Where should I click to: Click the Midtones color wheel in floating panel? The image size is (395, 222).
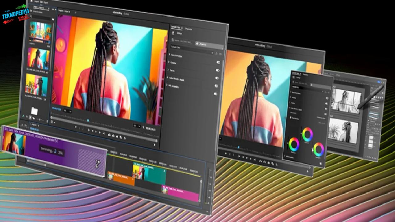click(307, 134)
